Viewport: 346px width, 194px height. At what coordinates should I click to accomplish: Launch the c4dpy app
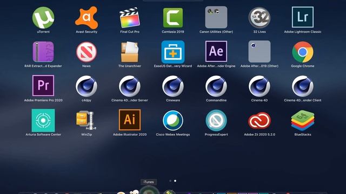(86, 86)
